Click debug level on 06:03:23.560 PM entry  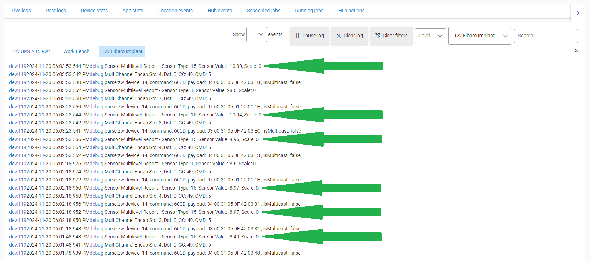coord(96,98)
